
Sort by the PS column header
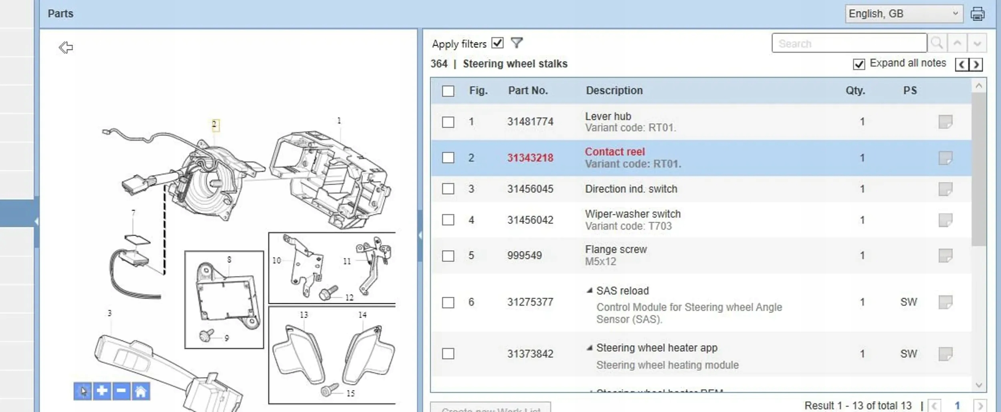click(x=910, y=90)
